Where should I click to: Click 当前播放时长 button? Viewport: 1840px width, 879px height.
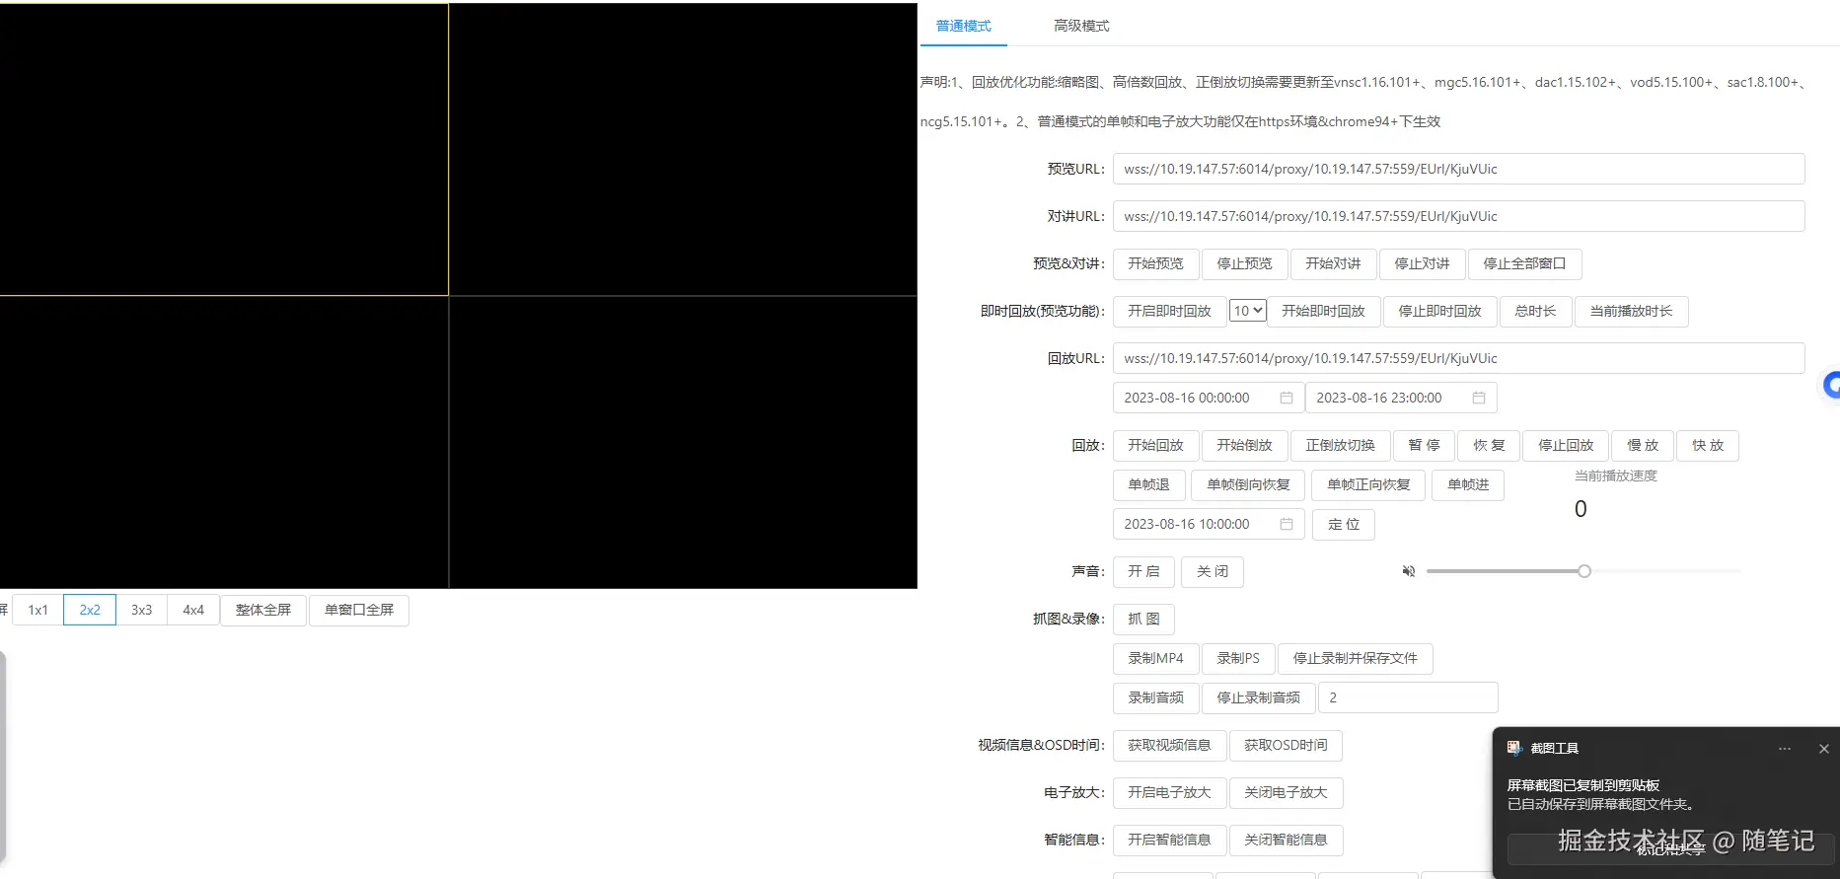click(x=1632, y=311)
